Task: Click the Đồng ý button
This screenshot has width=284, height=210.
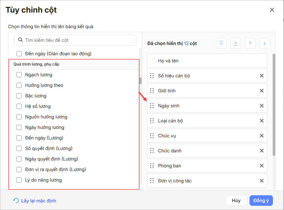Action: 261,201
